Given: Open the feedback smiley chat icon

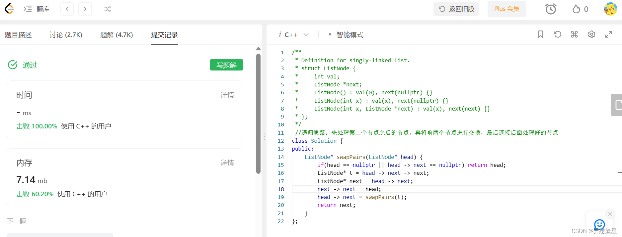Looking at the screenshot, I should (x=599, y=224).
